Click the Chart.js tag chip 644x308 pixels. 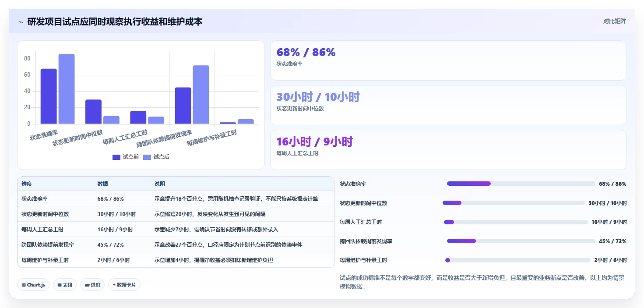(x=33, y=285)
